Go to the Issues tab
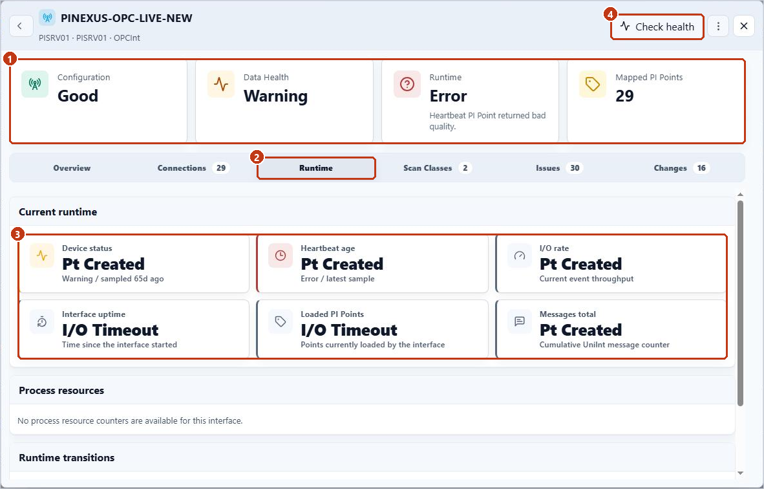 (x=559, y=168)
